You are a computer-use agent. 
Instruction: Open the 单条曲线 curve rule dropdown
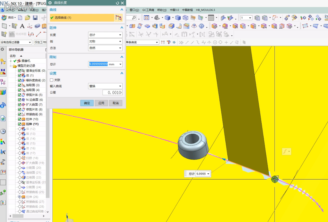click(x=142, y=42)
